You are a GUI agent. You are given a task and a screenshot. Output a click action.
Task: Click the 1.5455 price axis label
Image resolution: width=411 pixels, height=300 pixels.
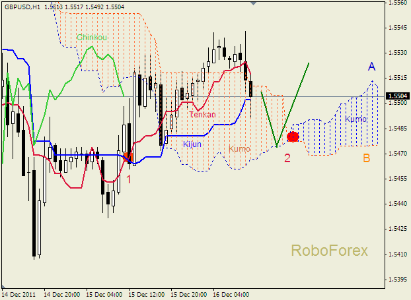[x=399, y=179]
